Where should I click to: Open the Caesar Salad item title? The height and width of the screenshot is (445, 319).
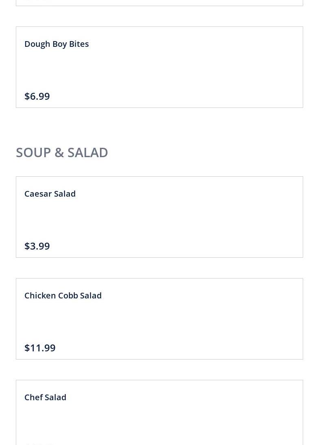50,194
